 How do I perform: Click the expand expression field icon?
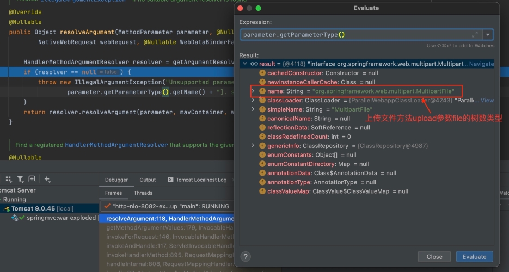point(475,34)
